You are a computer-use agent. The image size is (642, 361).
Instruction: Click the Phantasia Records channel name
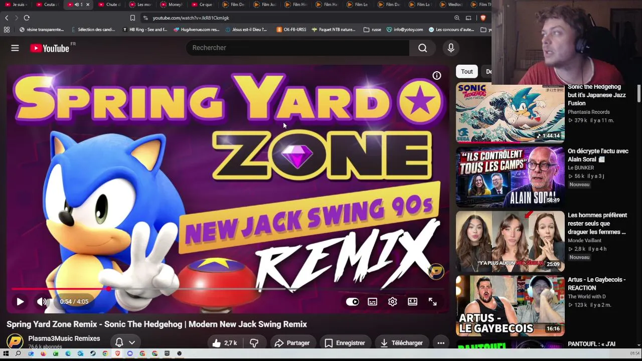coord(589,112)
